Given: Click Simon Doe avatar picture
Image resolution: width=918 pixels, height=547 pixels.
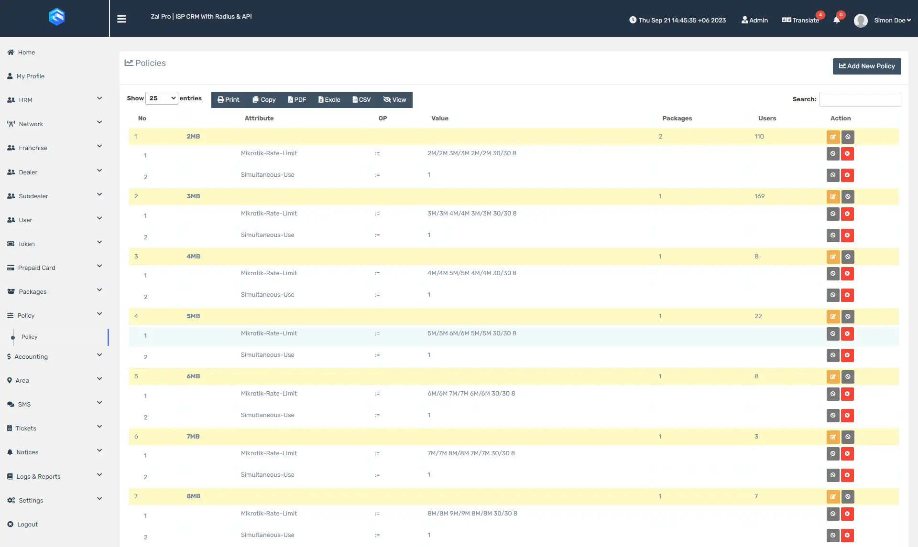Looking at the screenshot, I should click(x=861, y=21).
